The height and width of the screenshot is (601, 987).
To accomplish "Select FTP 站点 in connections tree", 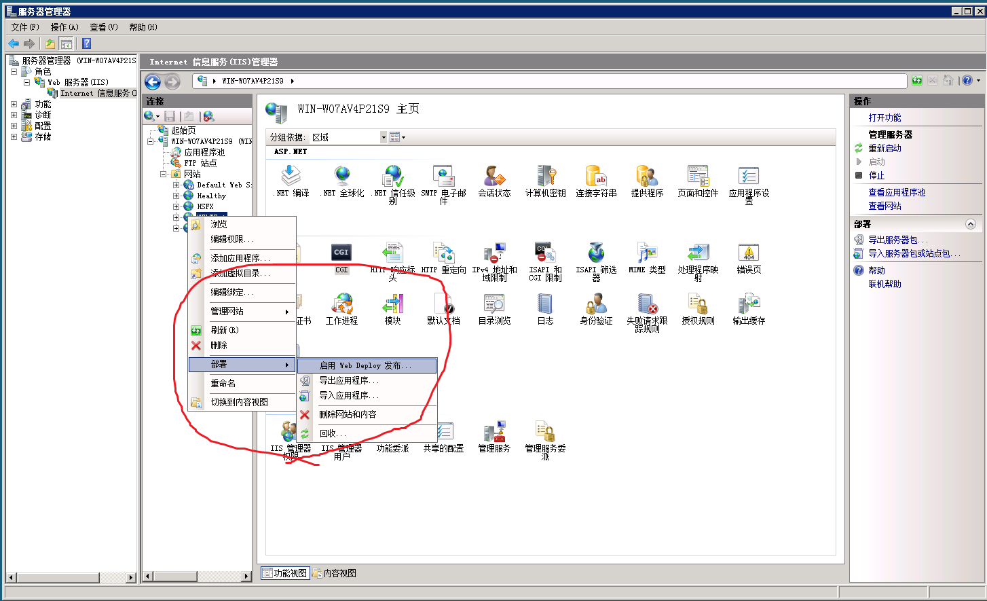I will (200, 163).
